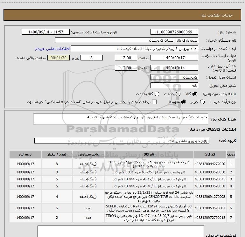Click the delivery province field کردستان
This screenshot has height=237, width=245.
(x=174, y=77)
